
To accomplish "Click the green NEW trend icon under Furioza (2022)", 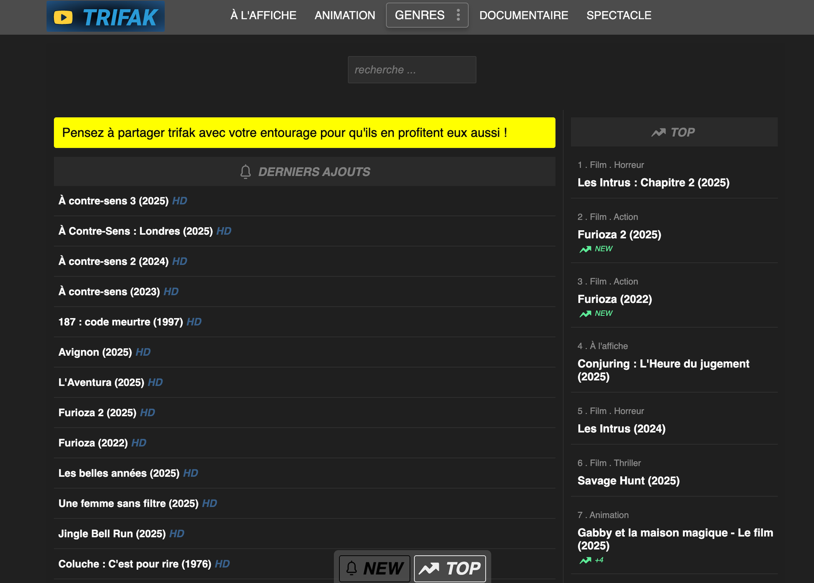I will click(x=586, y=314).
